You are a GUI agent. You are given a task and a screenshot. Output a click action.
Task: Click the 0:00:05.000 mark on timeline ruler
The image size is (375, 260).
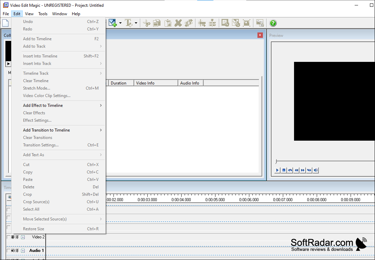215,200
